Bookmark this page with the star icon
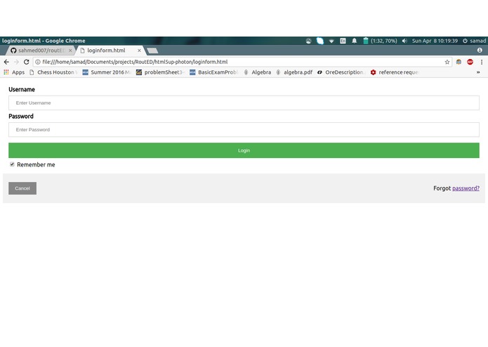Screen dimensions: 488x347 point(447,62)
